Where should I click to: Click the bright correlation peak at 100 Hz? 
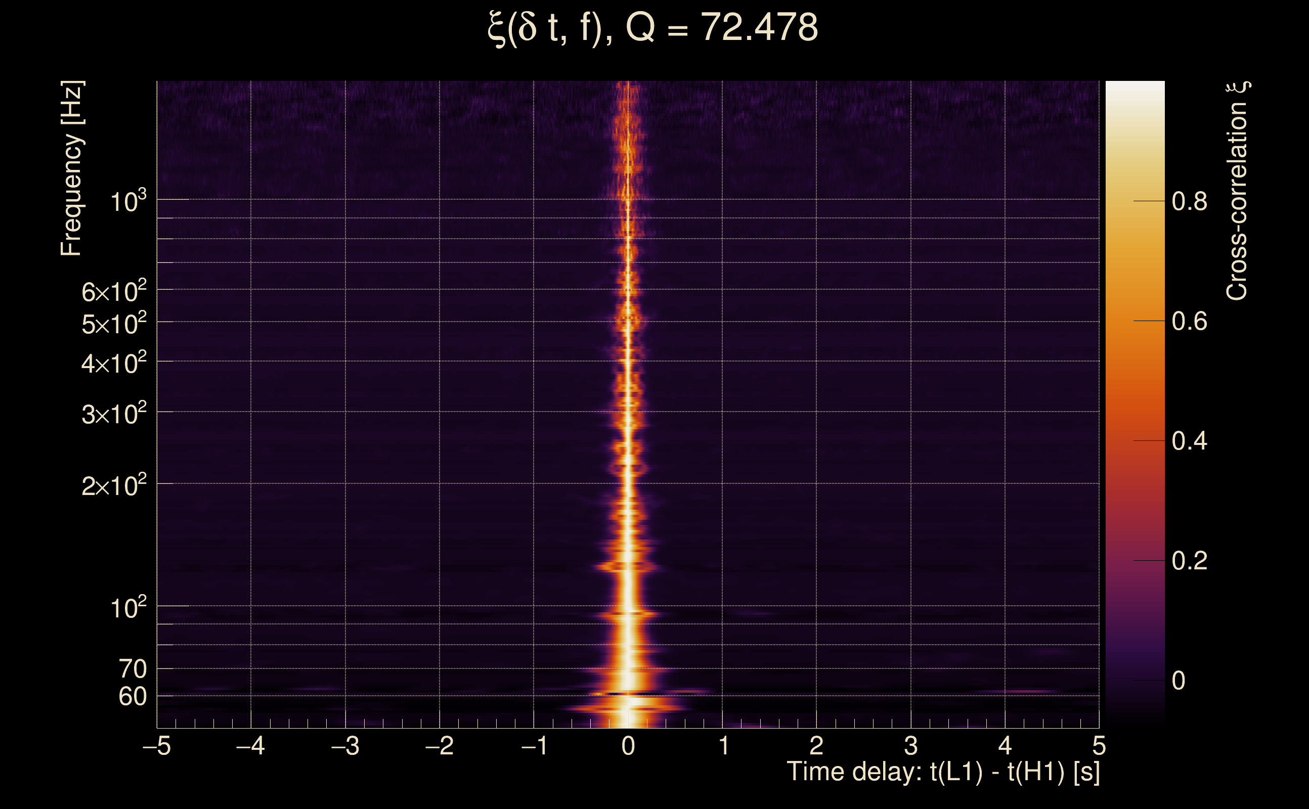(628, 606)
